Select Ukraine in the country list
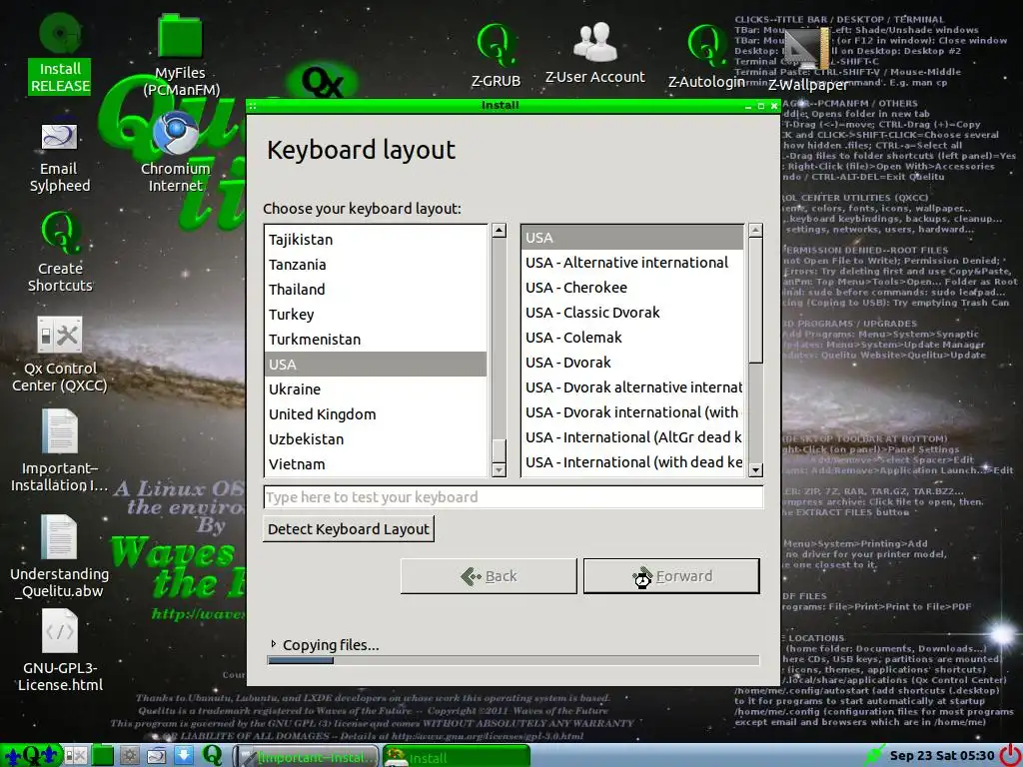 (376, 389)
